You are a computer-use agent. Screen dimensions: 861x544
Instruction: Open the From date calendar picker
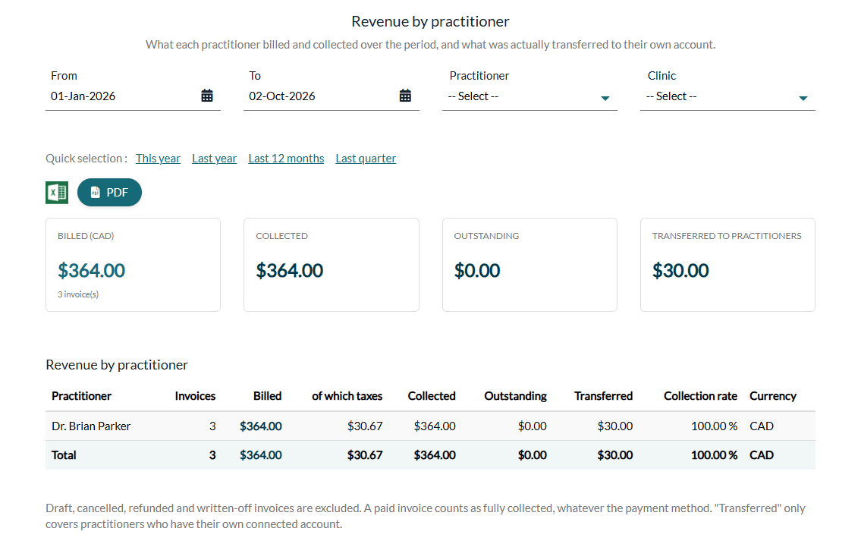pos(207,96)
